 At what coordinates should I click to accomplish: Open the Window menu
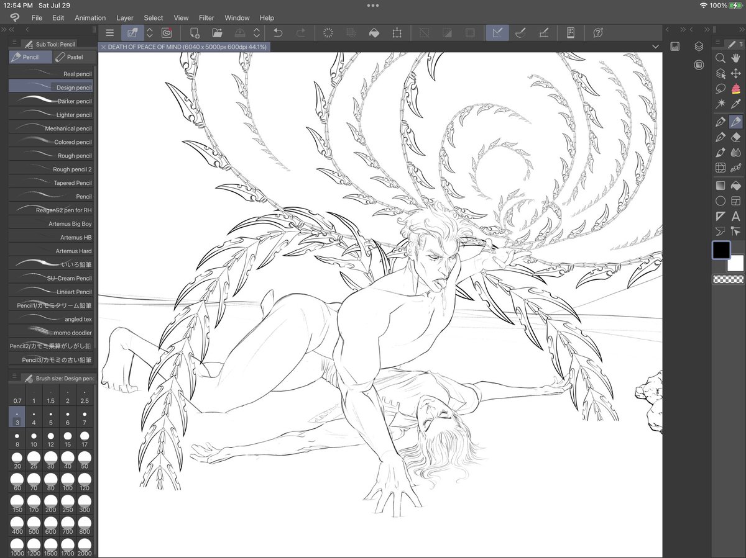click(237, 18)
